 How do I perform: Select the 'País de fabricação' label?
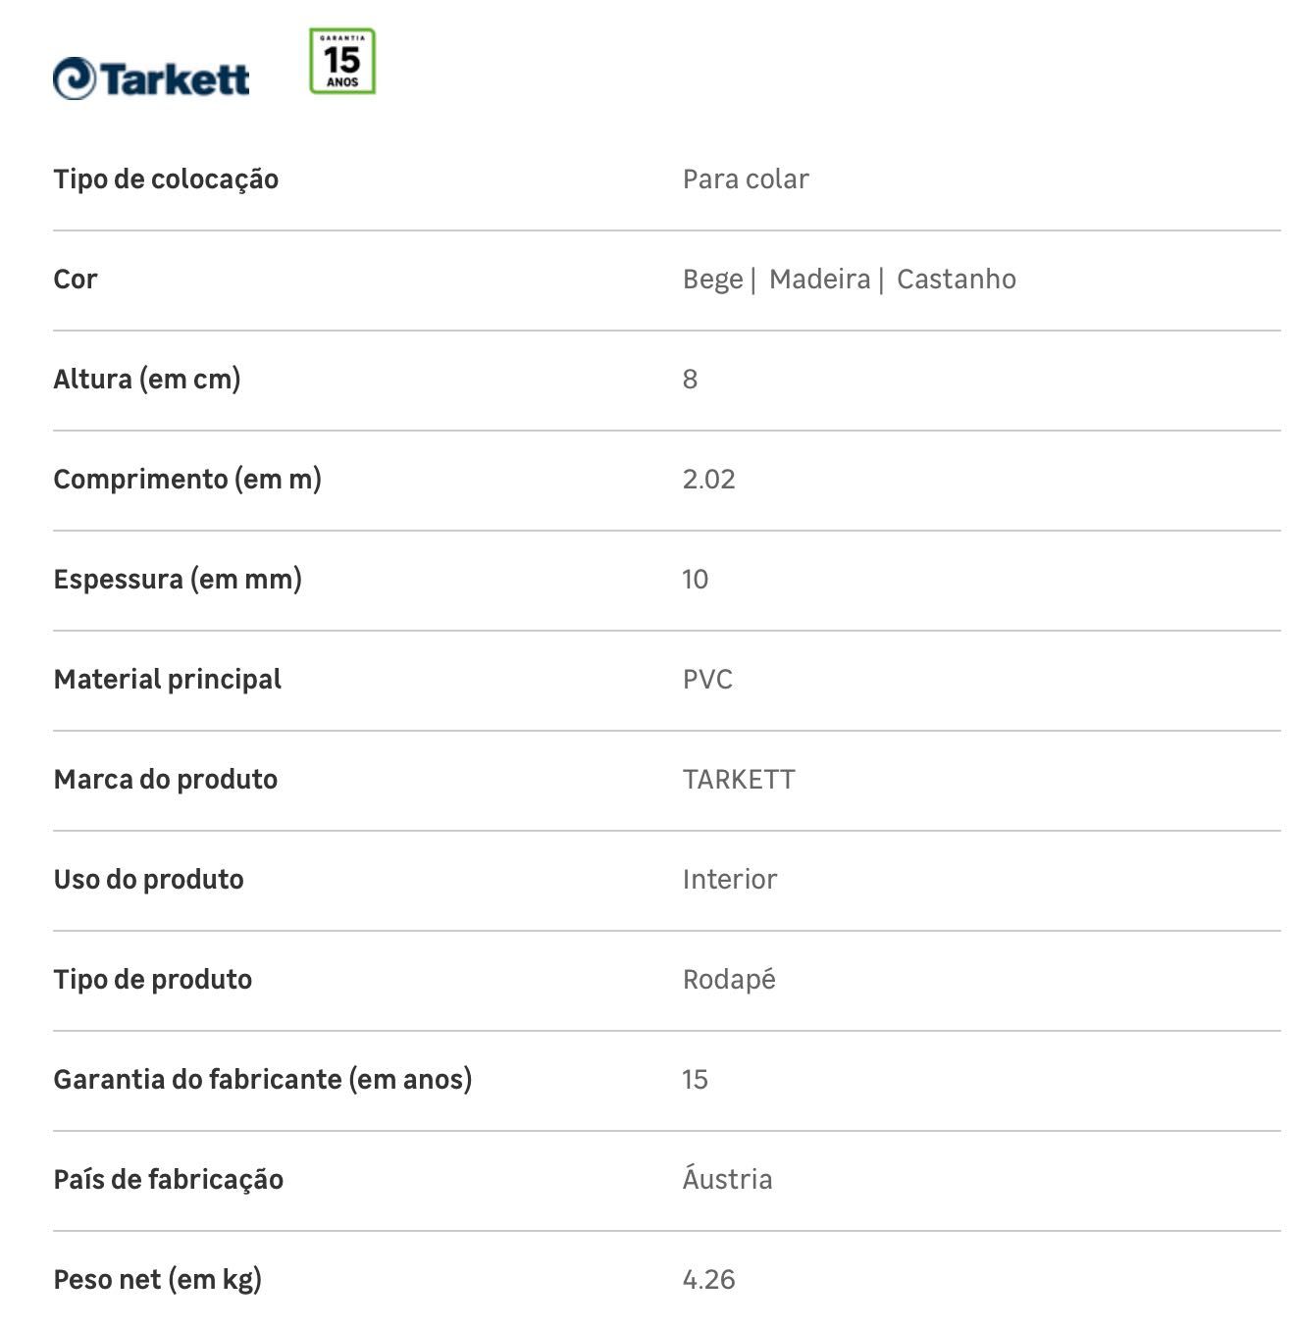[168, 1180]
